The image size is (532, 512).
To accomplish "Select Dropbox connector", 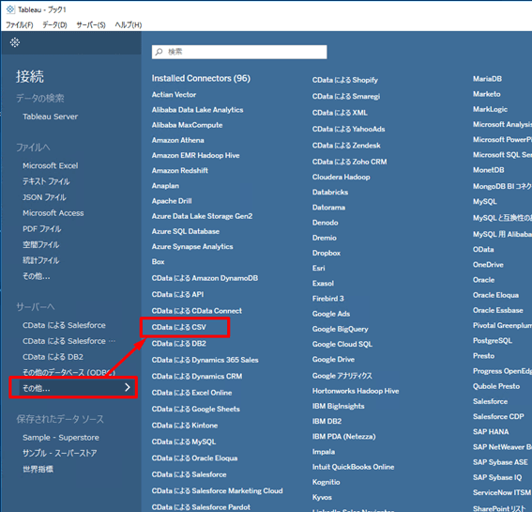I will pos(327,253).
